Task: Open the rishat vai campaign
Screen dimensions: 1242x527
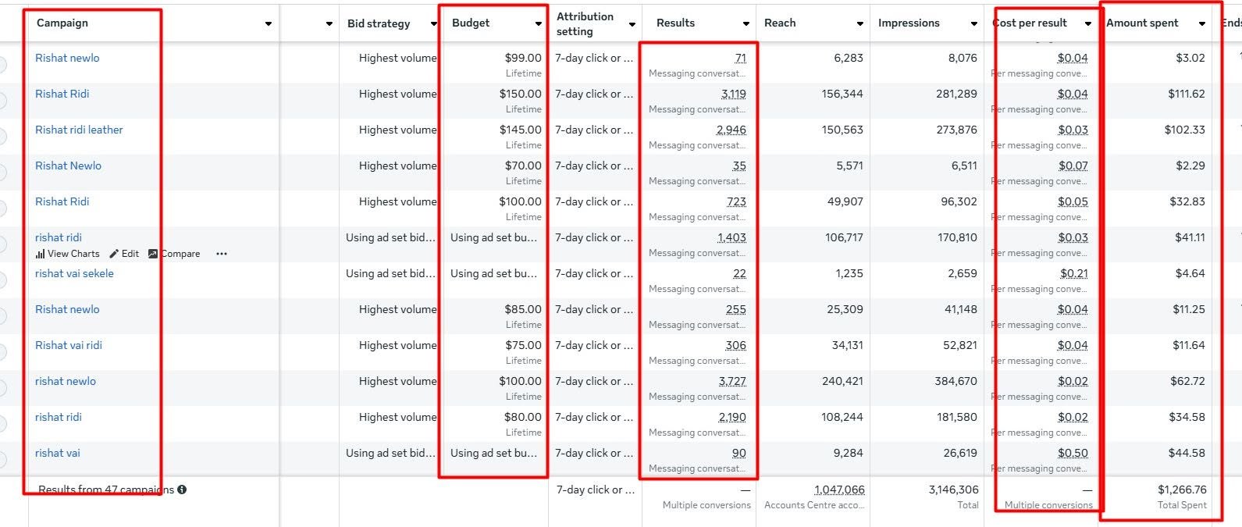Action: pyautogui.click(x=58, y=453)
